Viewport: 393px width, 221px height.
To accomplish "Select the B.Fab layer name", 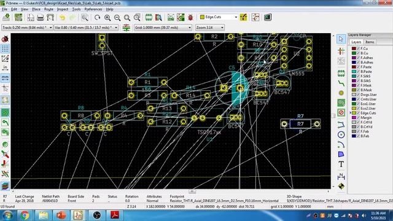I will (x=365, y=136).
